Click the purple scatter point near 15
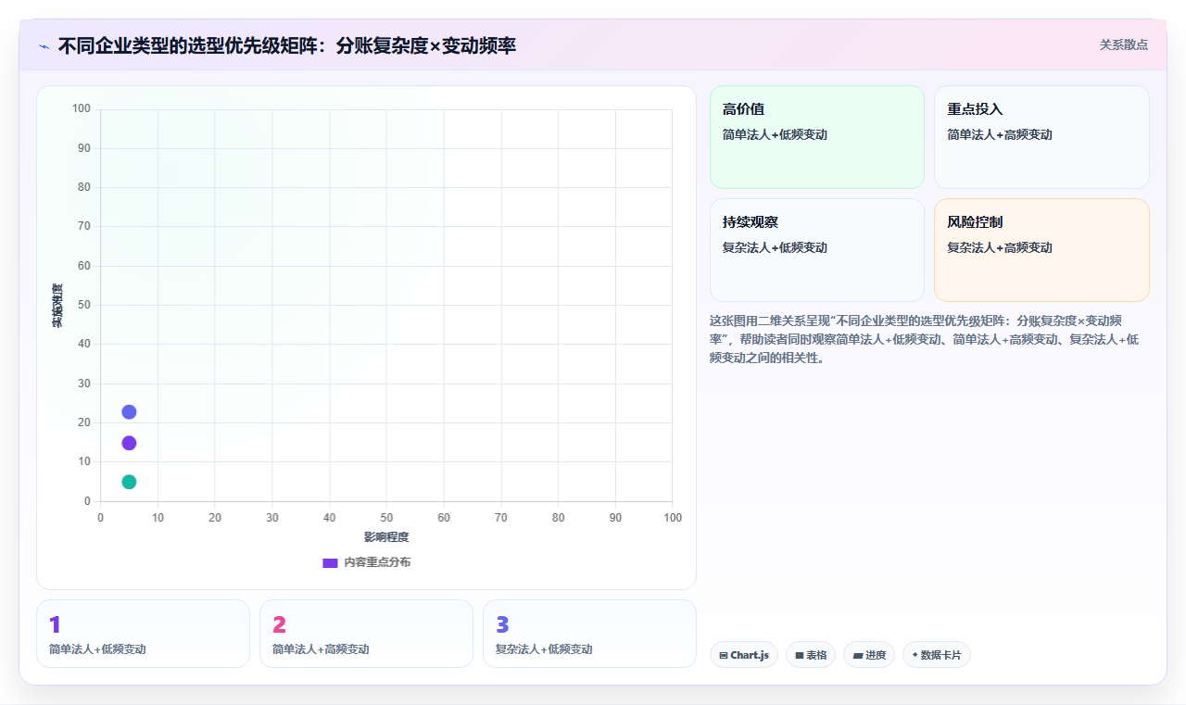Viewport: 1186px width, 705px height. coord(129,443)
